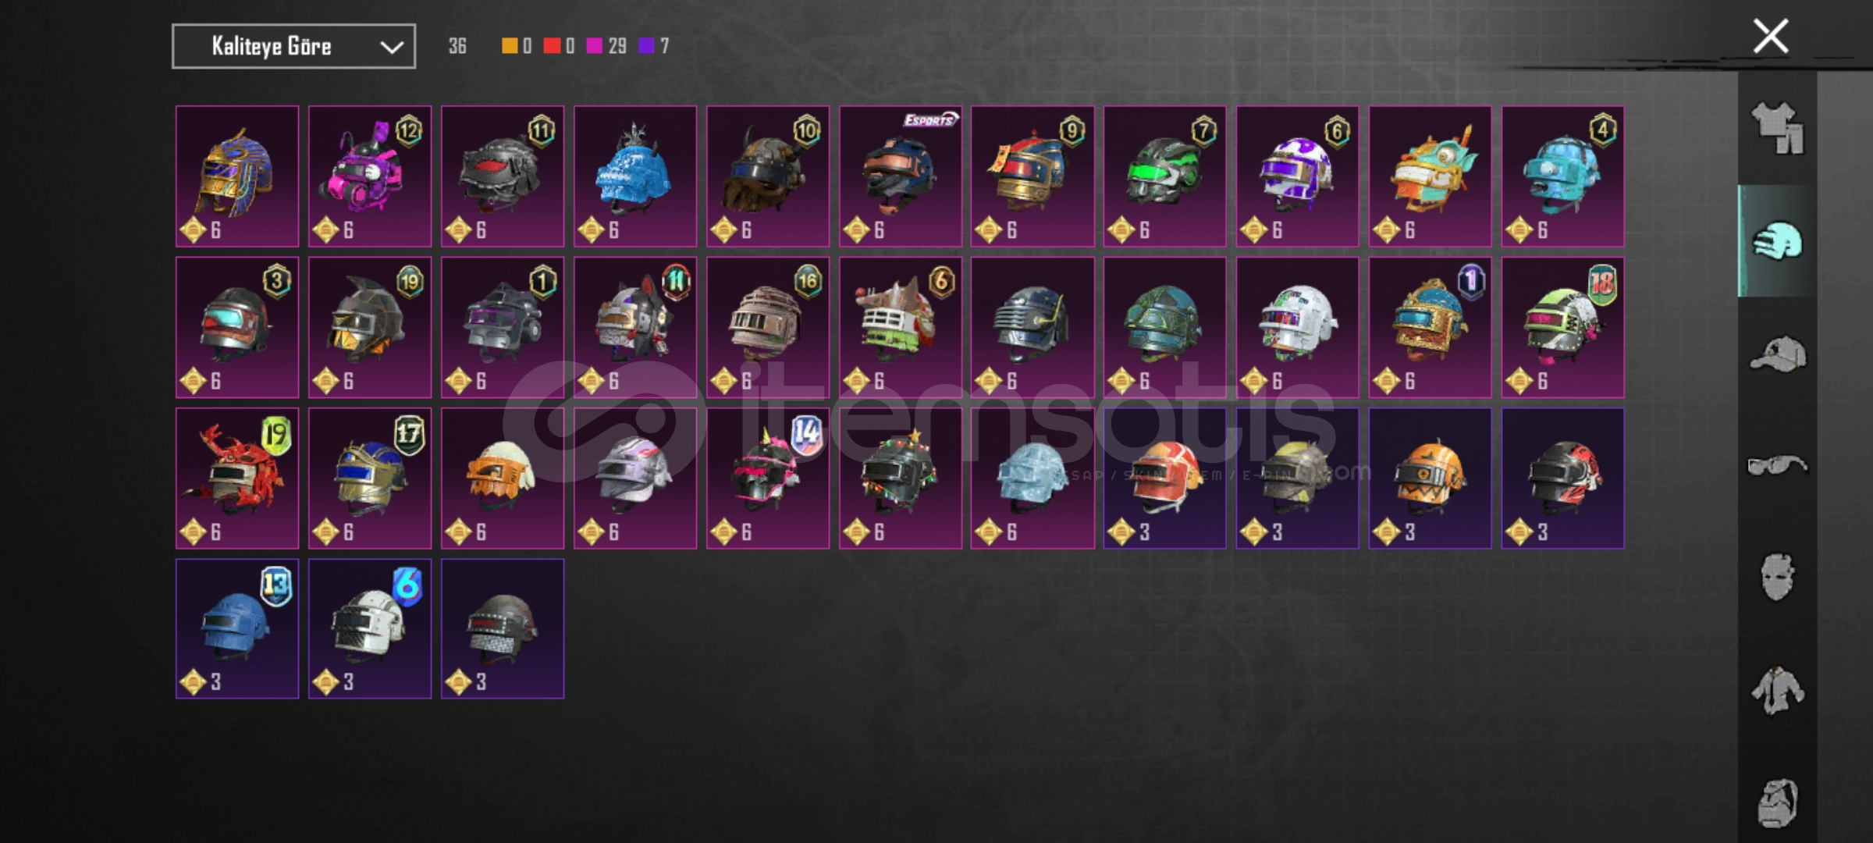This screenshot has width=1873, height=843.
Task: Open the outfits category icon in sidebar
Action: point(1778,129)
